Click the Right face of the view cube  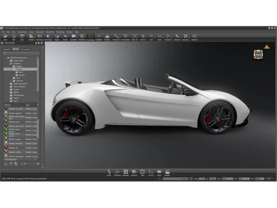(258, 55)
